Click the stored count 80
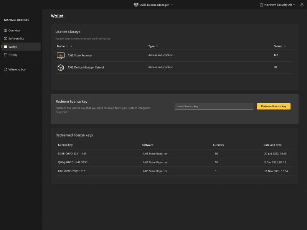 pos(275,67)
